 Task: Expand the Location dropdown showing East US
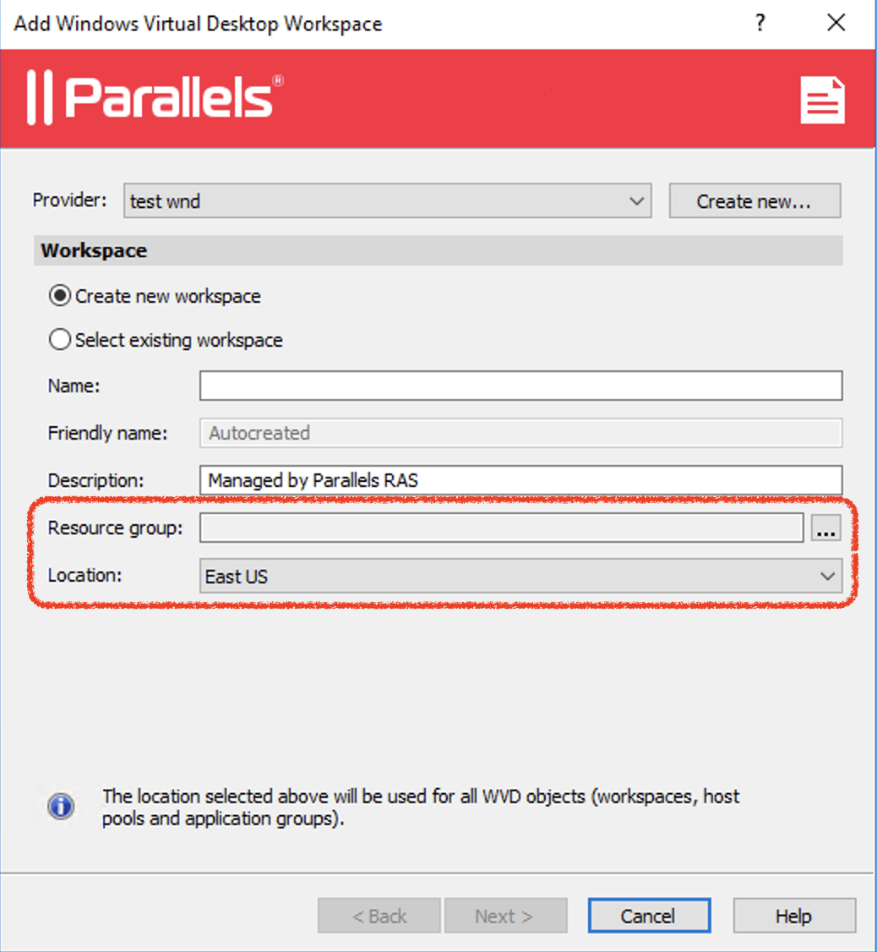(x=520, y=577)
